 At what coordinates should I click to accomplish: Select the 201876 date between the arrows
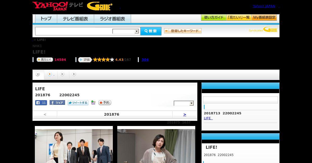[x=112, y=114]
